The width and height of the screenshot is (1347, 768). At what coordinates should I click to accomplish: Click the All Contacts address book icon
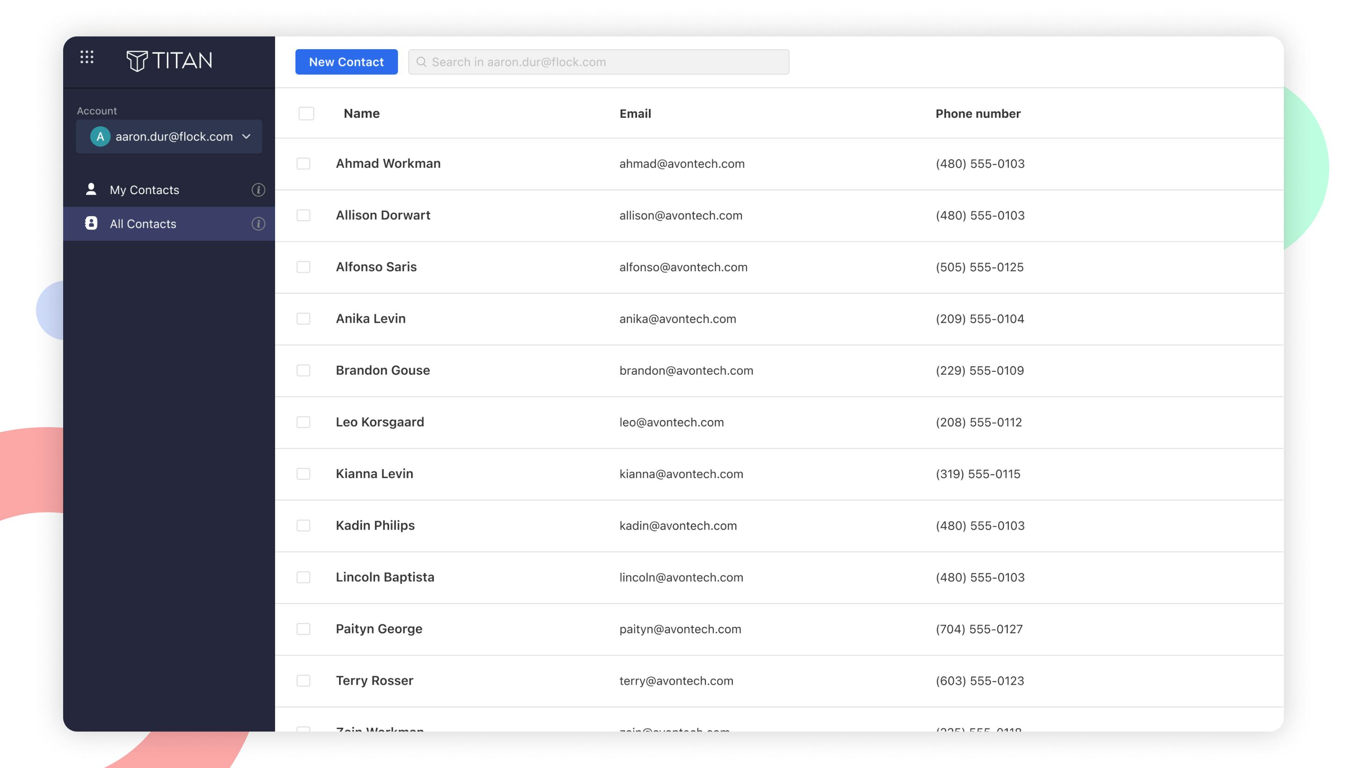tap(91, 223)
